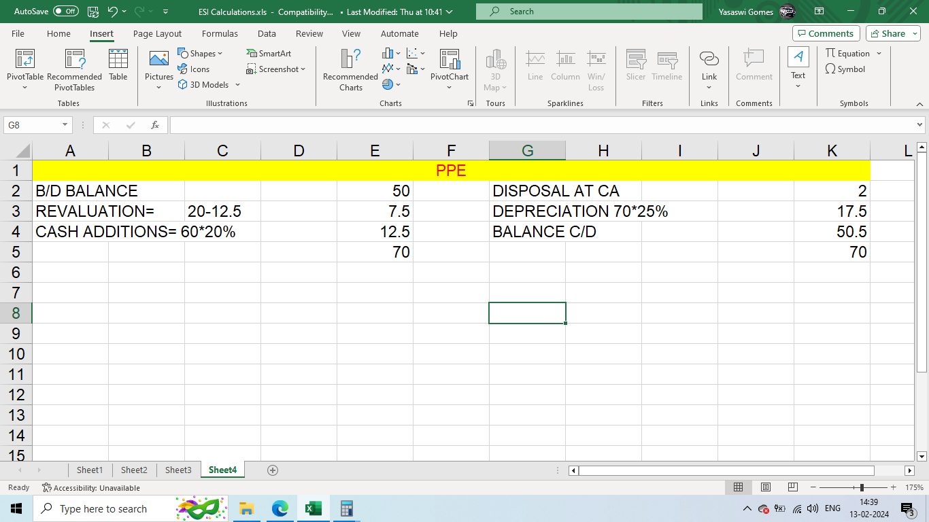Open the Link tool

click(709, 60)
